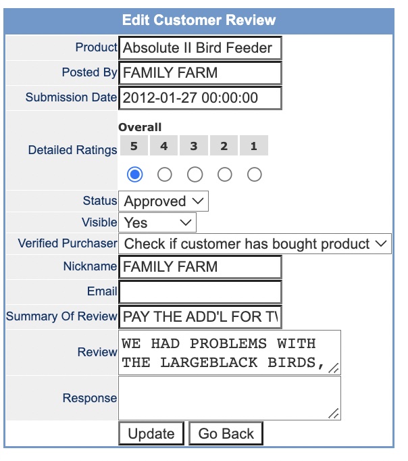Click the Submission Date field
Screen dimensions: 408x461
pyautogui.click(x=200, y=97)
